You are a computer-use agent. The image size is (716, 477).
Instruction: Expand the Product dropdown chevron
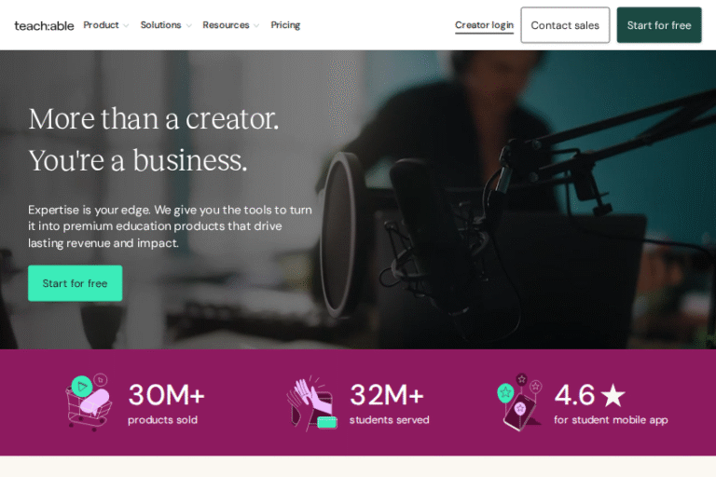(126, 26)
